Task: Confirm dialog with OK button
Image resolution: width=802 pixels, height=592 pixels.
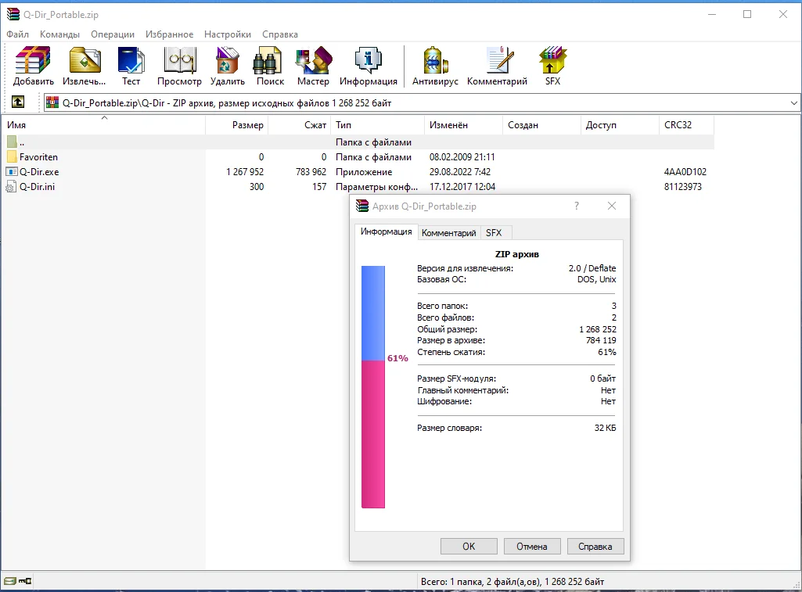Action: tap(469, 546)
